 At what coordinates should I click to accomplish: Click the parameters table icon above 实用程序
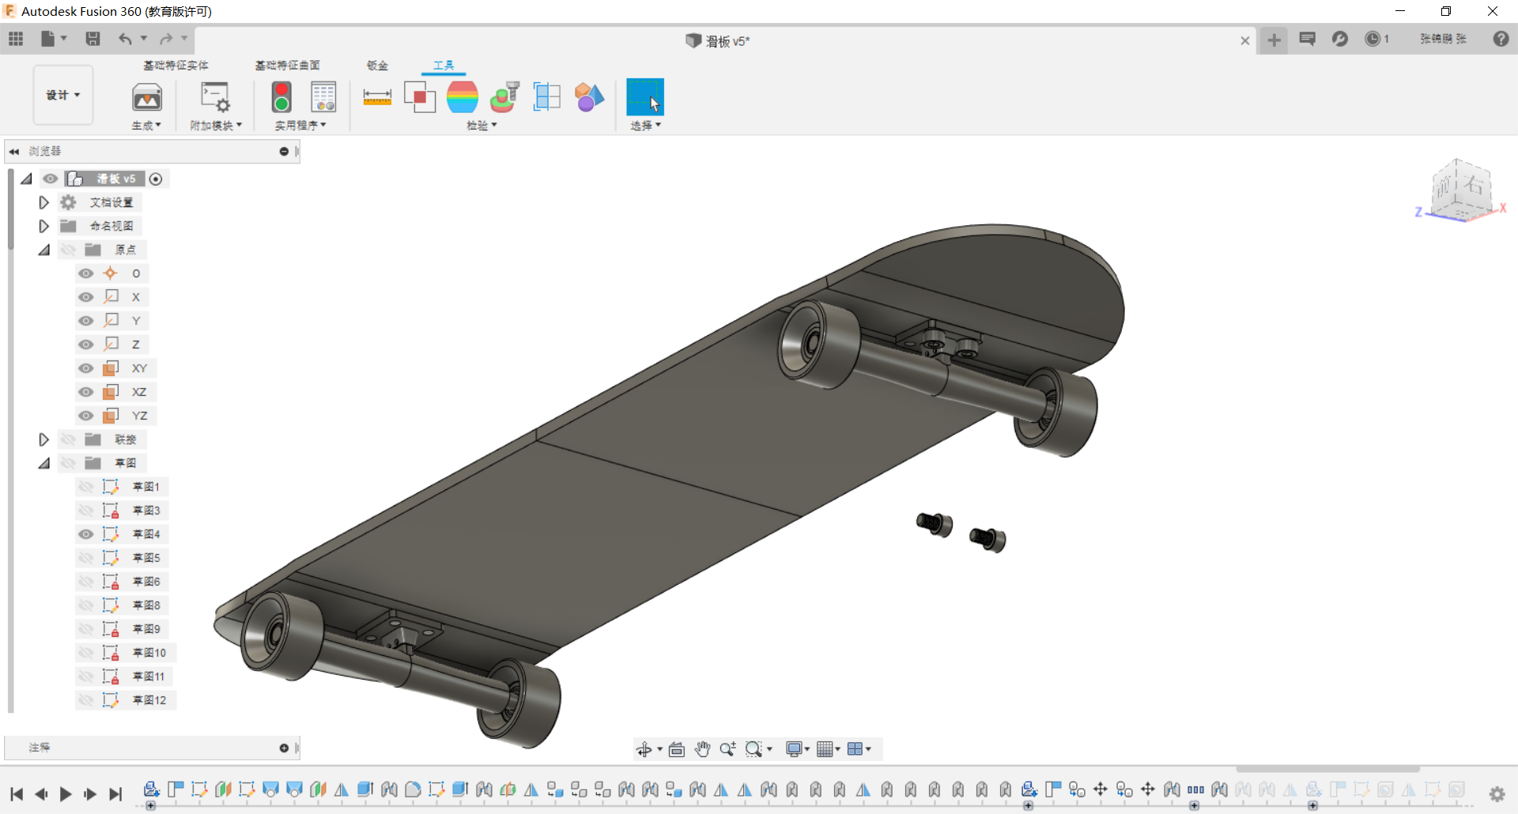coord(323,97)
